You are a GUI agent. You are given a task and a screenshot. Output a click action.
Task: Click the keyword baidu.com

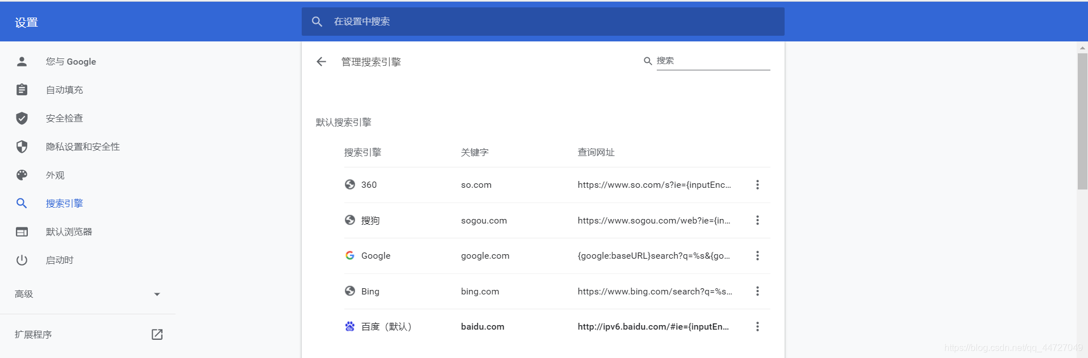(482, 327)
